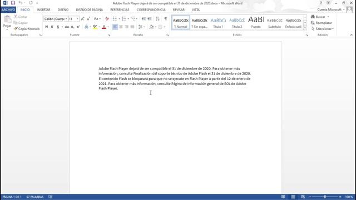This screenshot has width=356, height=200.
Task: Apply red font color
Action: point(104,27)
